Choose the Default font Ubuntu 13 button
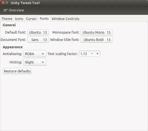This screenshot has height=131, width=148. coord(38,32)
